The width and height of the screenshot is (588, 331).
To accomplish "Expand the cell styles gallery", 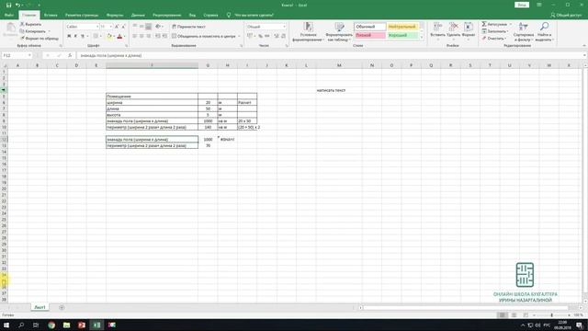I will coord(422,37).
